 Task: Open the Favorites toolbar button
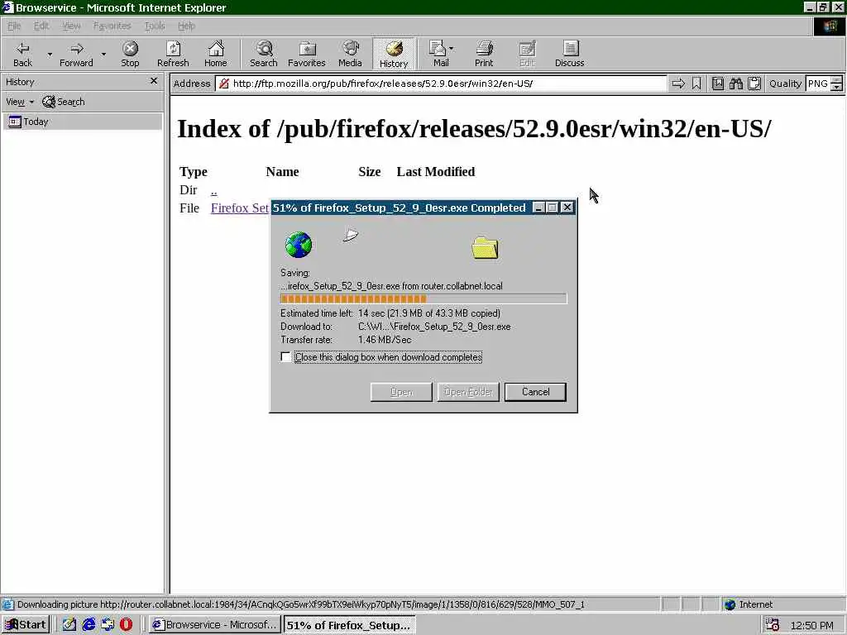tap(306, 54)
